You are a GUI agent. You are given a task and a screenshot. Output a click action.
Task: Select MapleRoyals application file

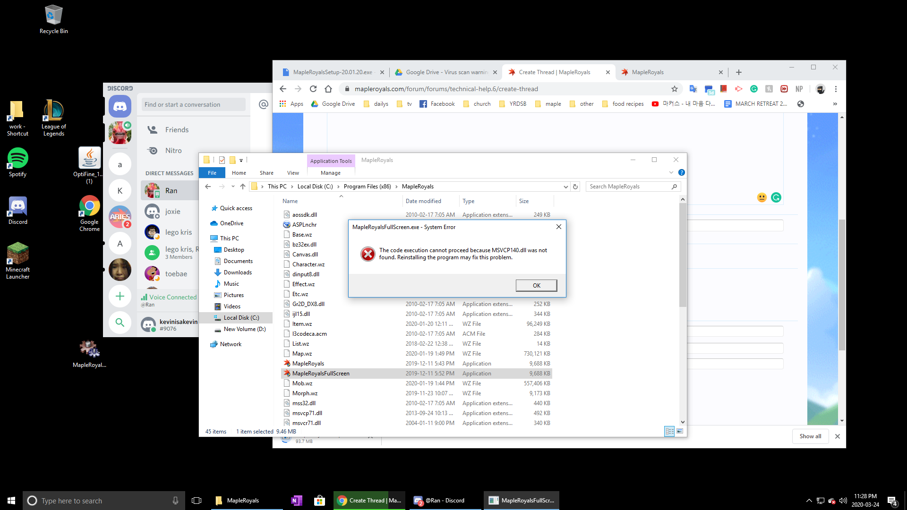(308, 364)
